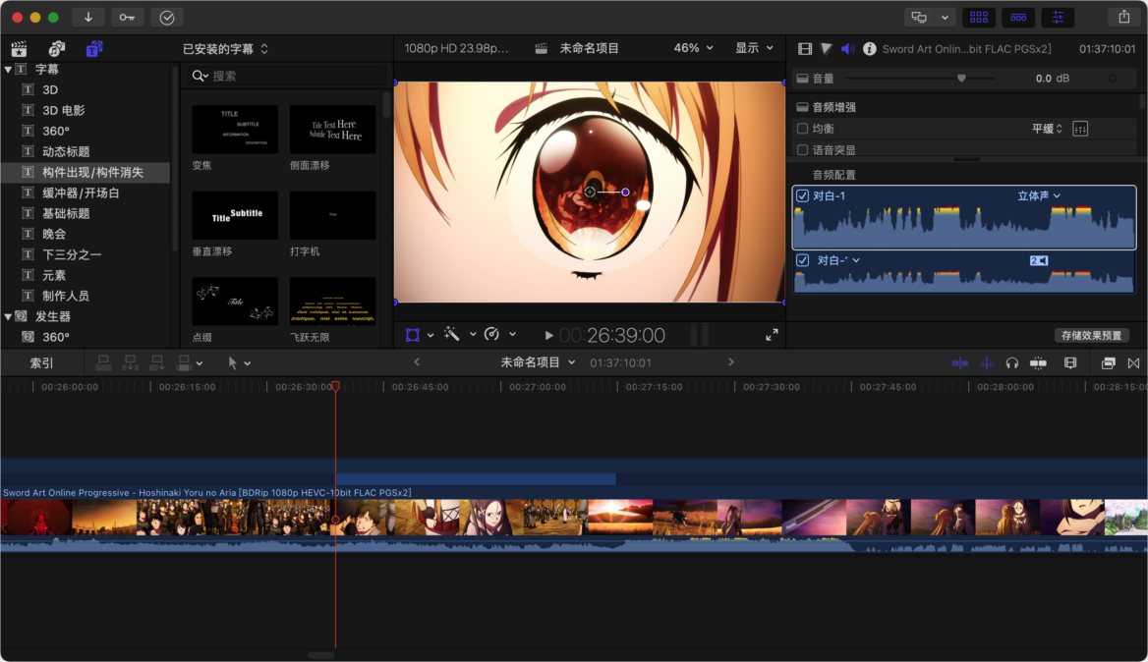Toggle the inspector panel visibility

[x=1058, y=17]
